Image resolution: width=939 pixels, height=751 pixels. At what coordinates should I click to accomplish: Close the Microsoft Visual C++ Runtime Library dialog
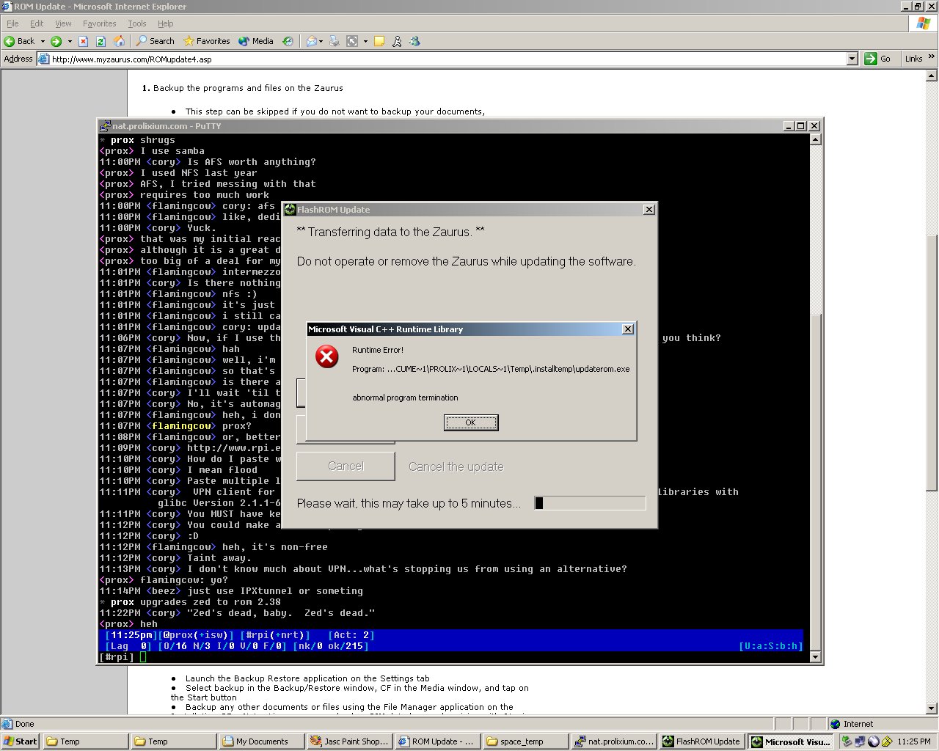coord(628,329)
